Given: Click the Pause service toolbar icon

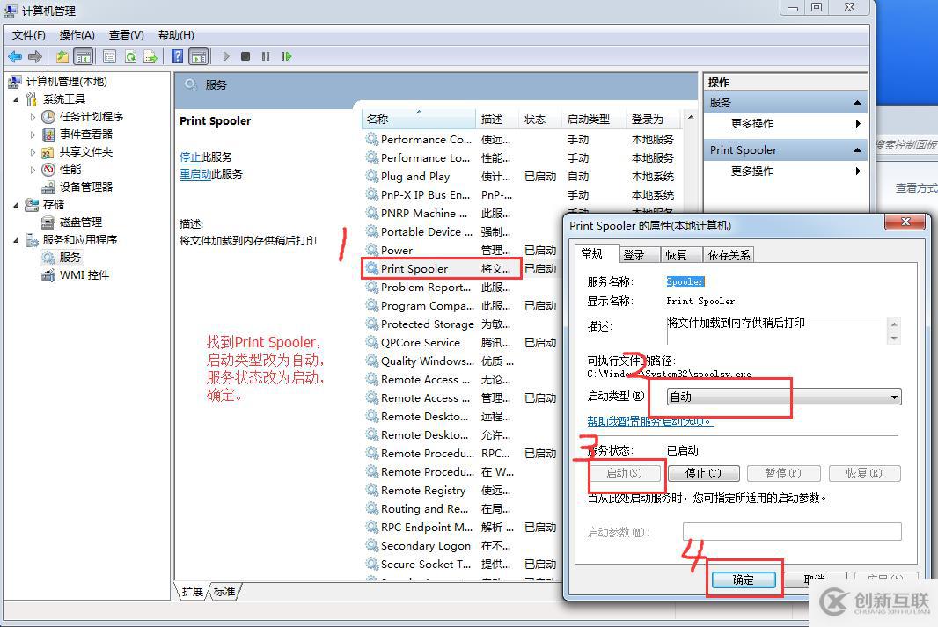Looking at the screenshot, I should (266, 56).
